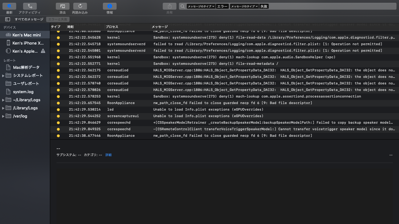This screenshot has width=399, height=224.
Task: Click warning icon next to Ken's Apple device
Action: pyautogui.click(x=43, y=51)
